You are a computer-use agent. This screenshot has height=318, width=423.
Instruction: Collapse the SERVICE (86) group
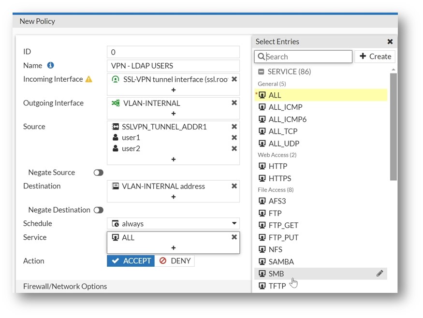(261, 72)
